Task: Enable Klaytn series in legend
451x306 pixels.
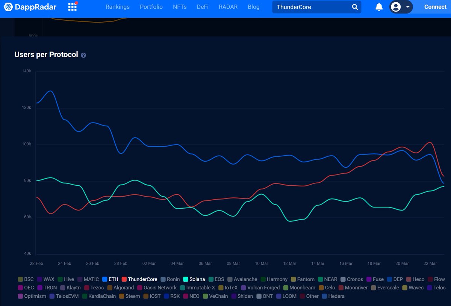Action: (70, 288)
